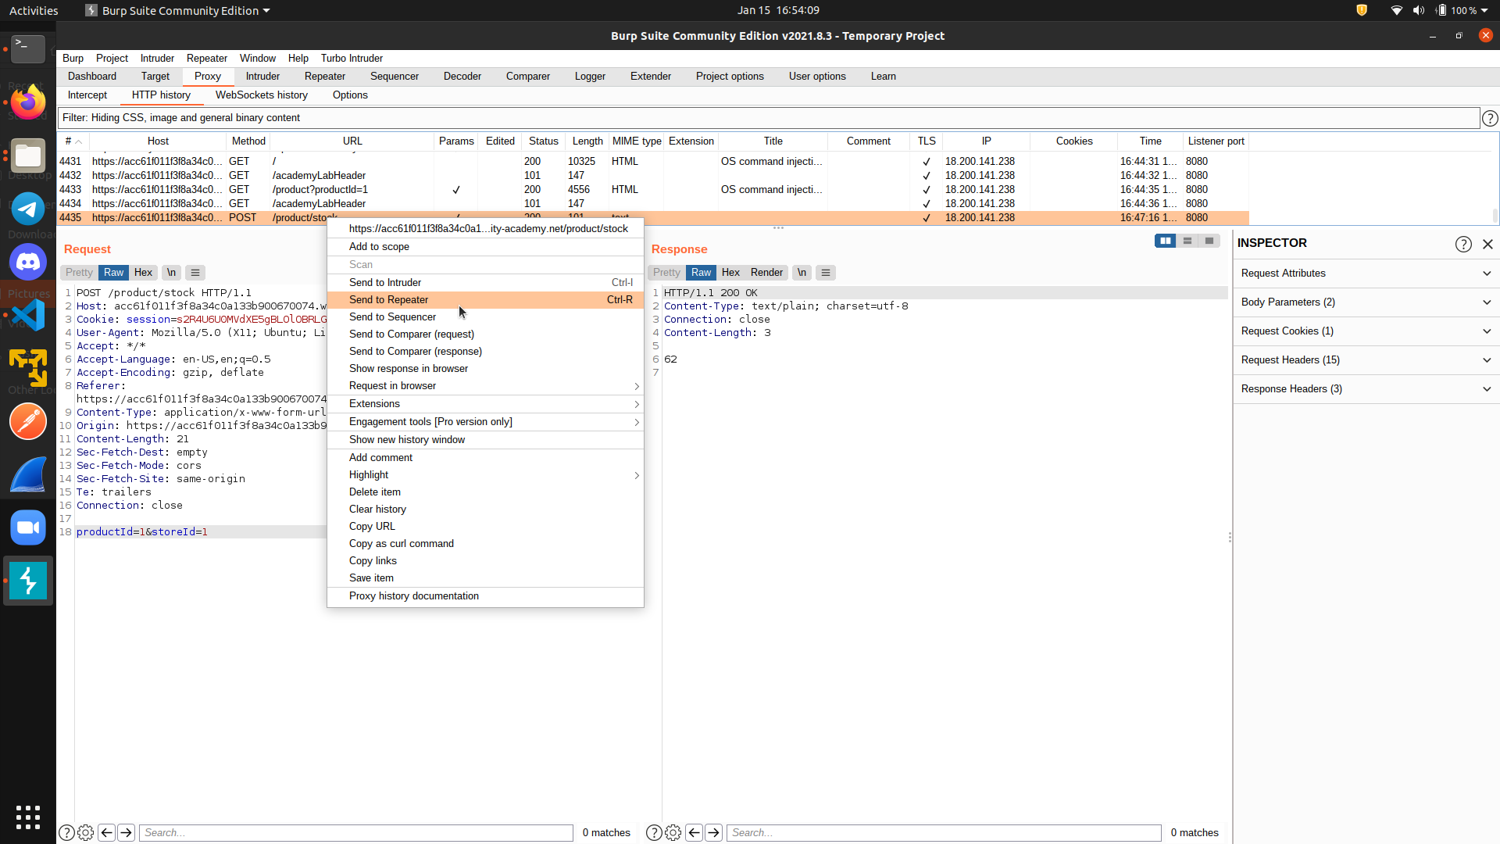Open Extensions submenu in context menu
Screen dimensions: 1500x844
click(x=485, y=404)
